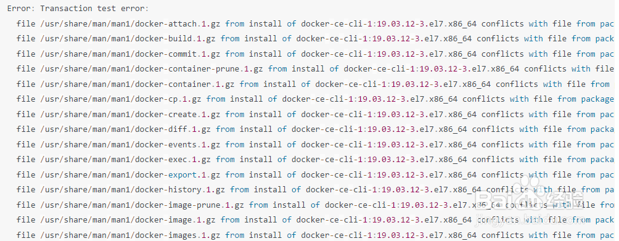
Task: Click the docker-build.1.gz file path
Action: [128, 39]
